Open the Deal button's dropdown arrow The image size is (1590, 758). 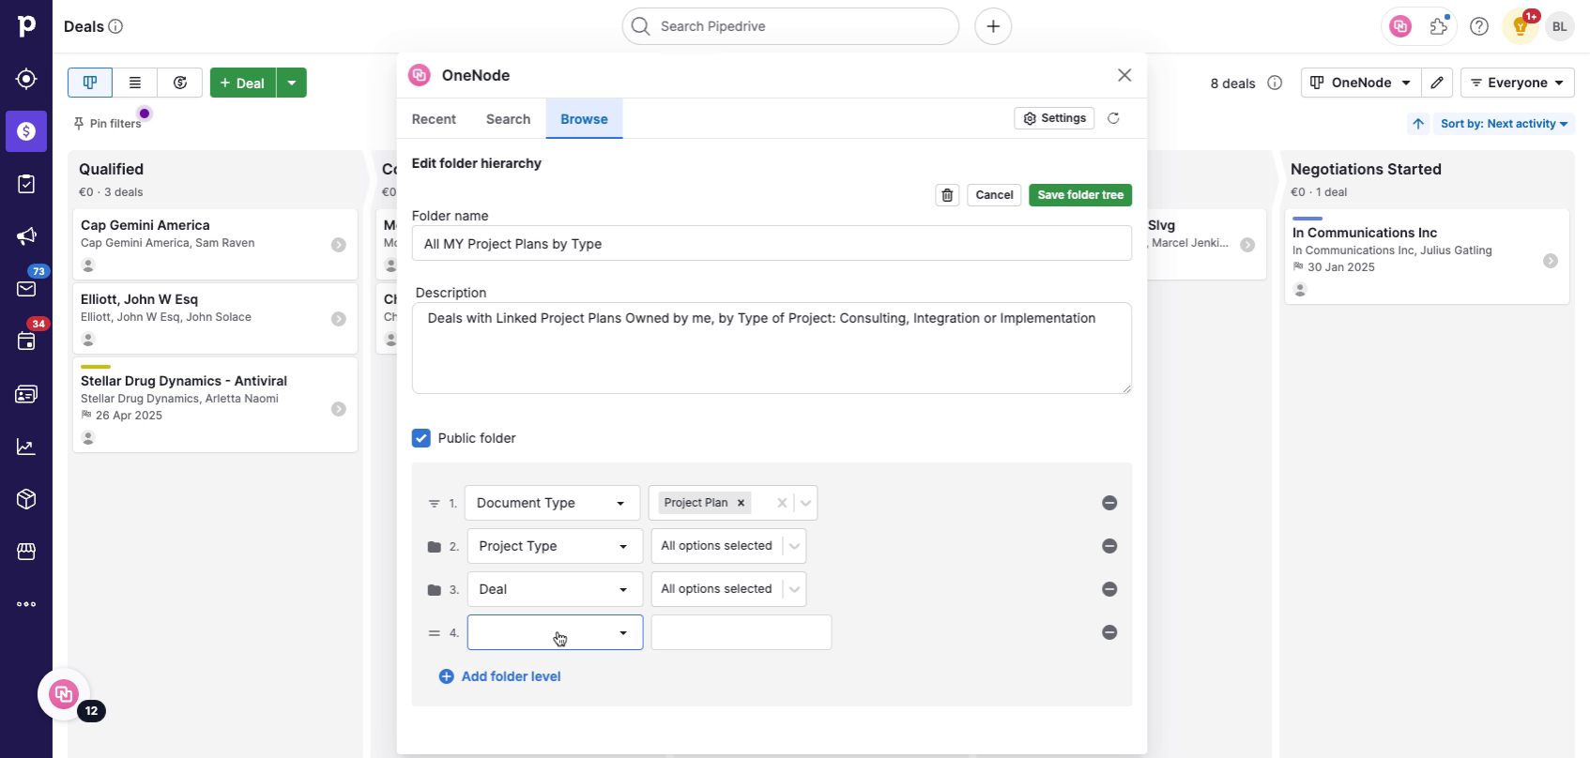(x=292, y=83)
